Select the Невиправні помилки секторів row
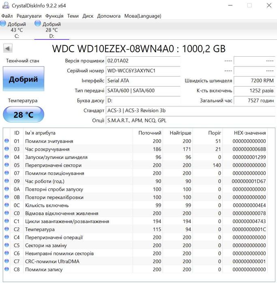277x283 pixels. 135,253
